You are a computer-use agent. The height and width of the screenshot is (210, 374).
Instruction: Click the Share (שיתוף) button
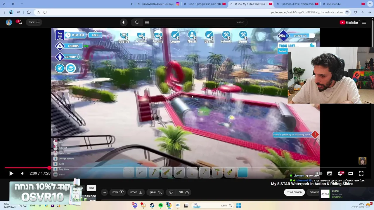coord(155,192)
